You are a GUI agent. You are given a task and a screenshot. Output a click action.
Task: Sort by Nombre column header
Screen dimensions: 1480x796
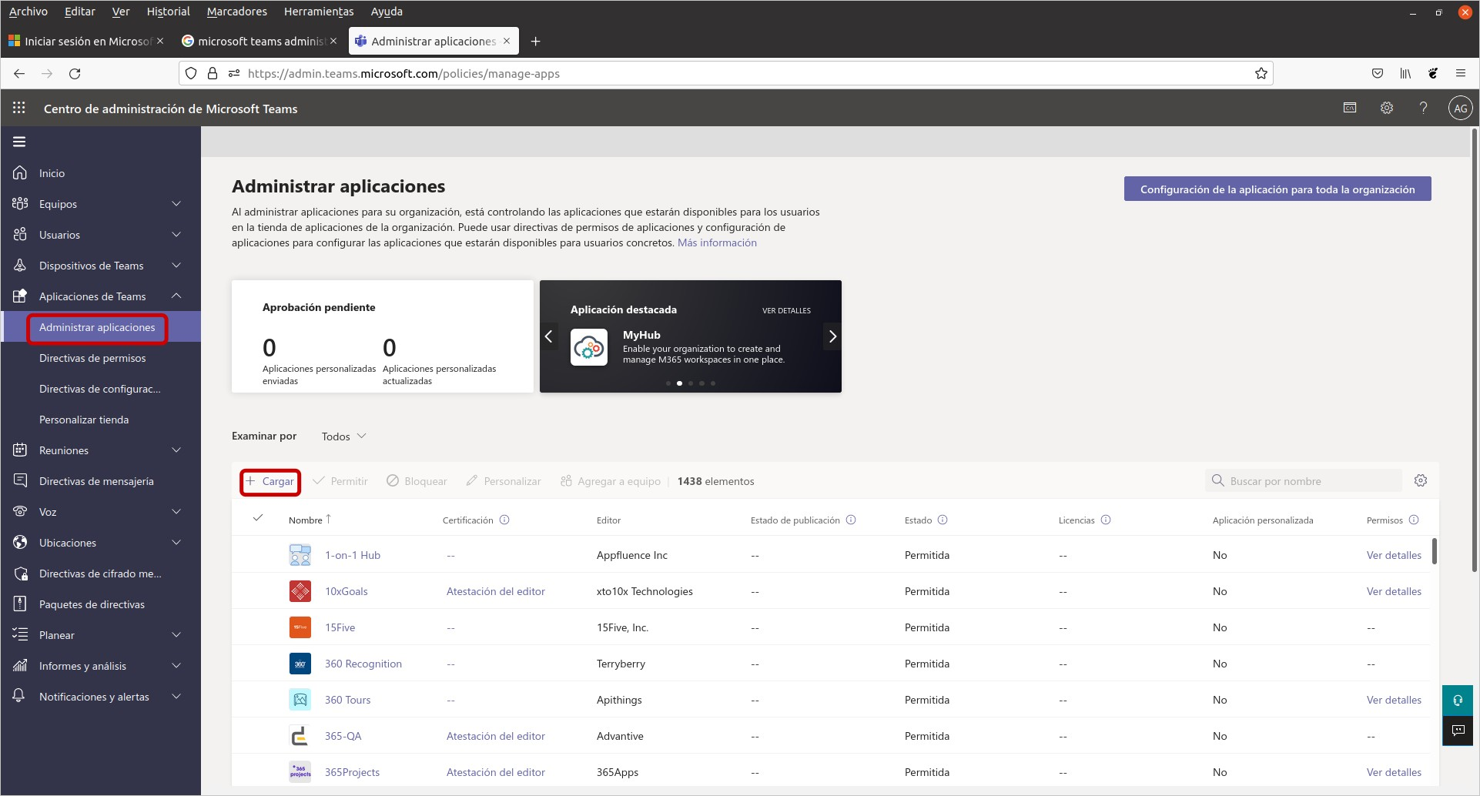tap(310, 520)
